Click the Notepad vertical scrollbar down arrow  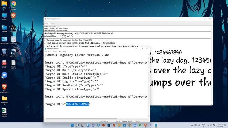pos(149,117)
